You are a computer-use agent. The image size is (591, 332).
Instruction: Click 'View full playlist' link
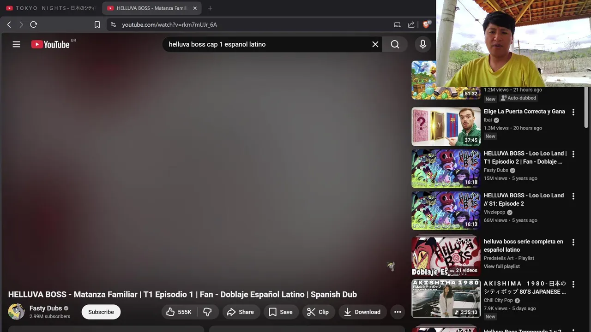(x=502, y=267)
